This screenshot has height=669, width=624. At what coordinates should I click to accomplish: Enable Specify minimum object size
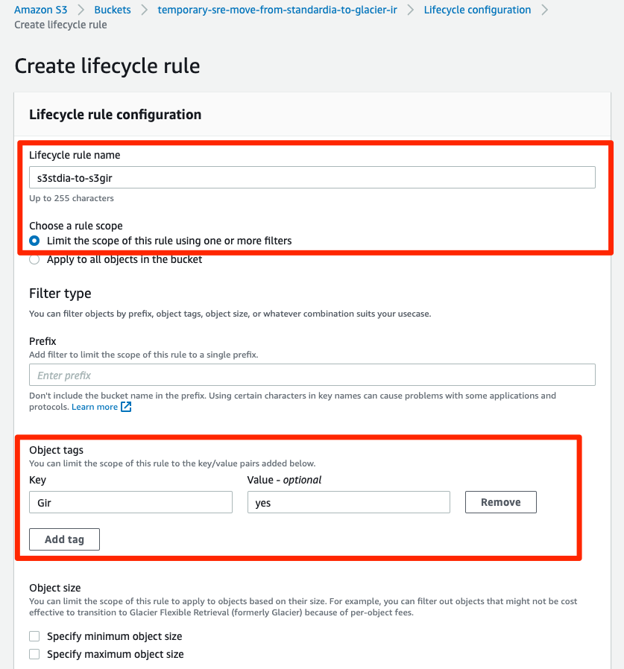click(34, 636)
